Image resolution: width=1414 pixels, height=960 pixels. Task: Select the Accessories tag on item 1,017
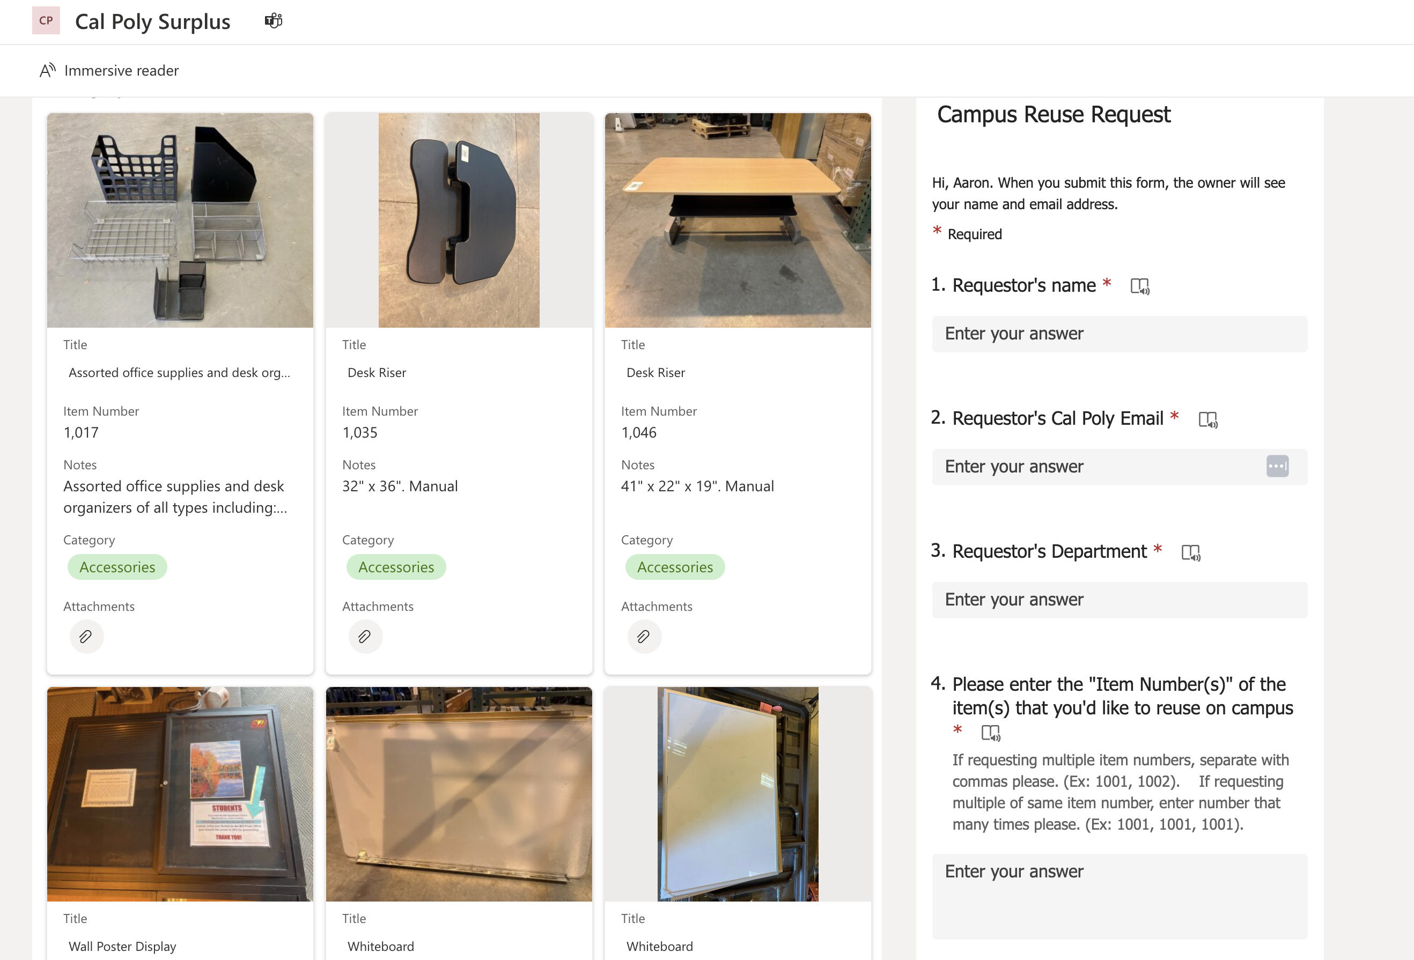(117, 566)
